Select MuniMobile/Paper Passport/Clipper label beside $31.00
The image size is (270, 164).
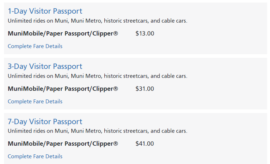(63, 89)
